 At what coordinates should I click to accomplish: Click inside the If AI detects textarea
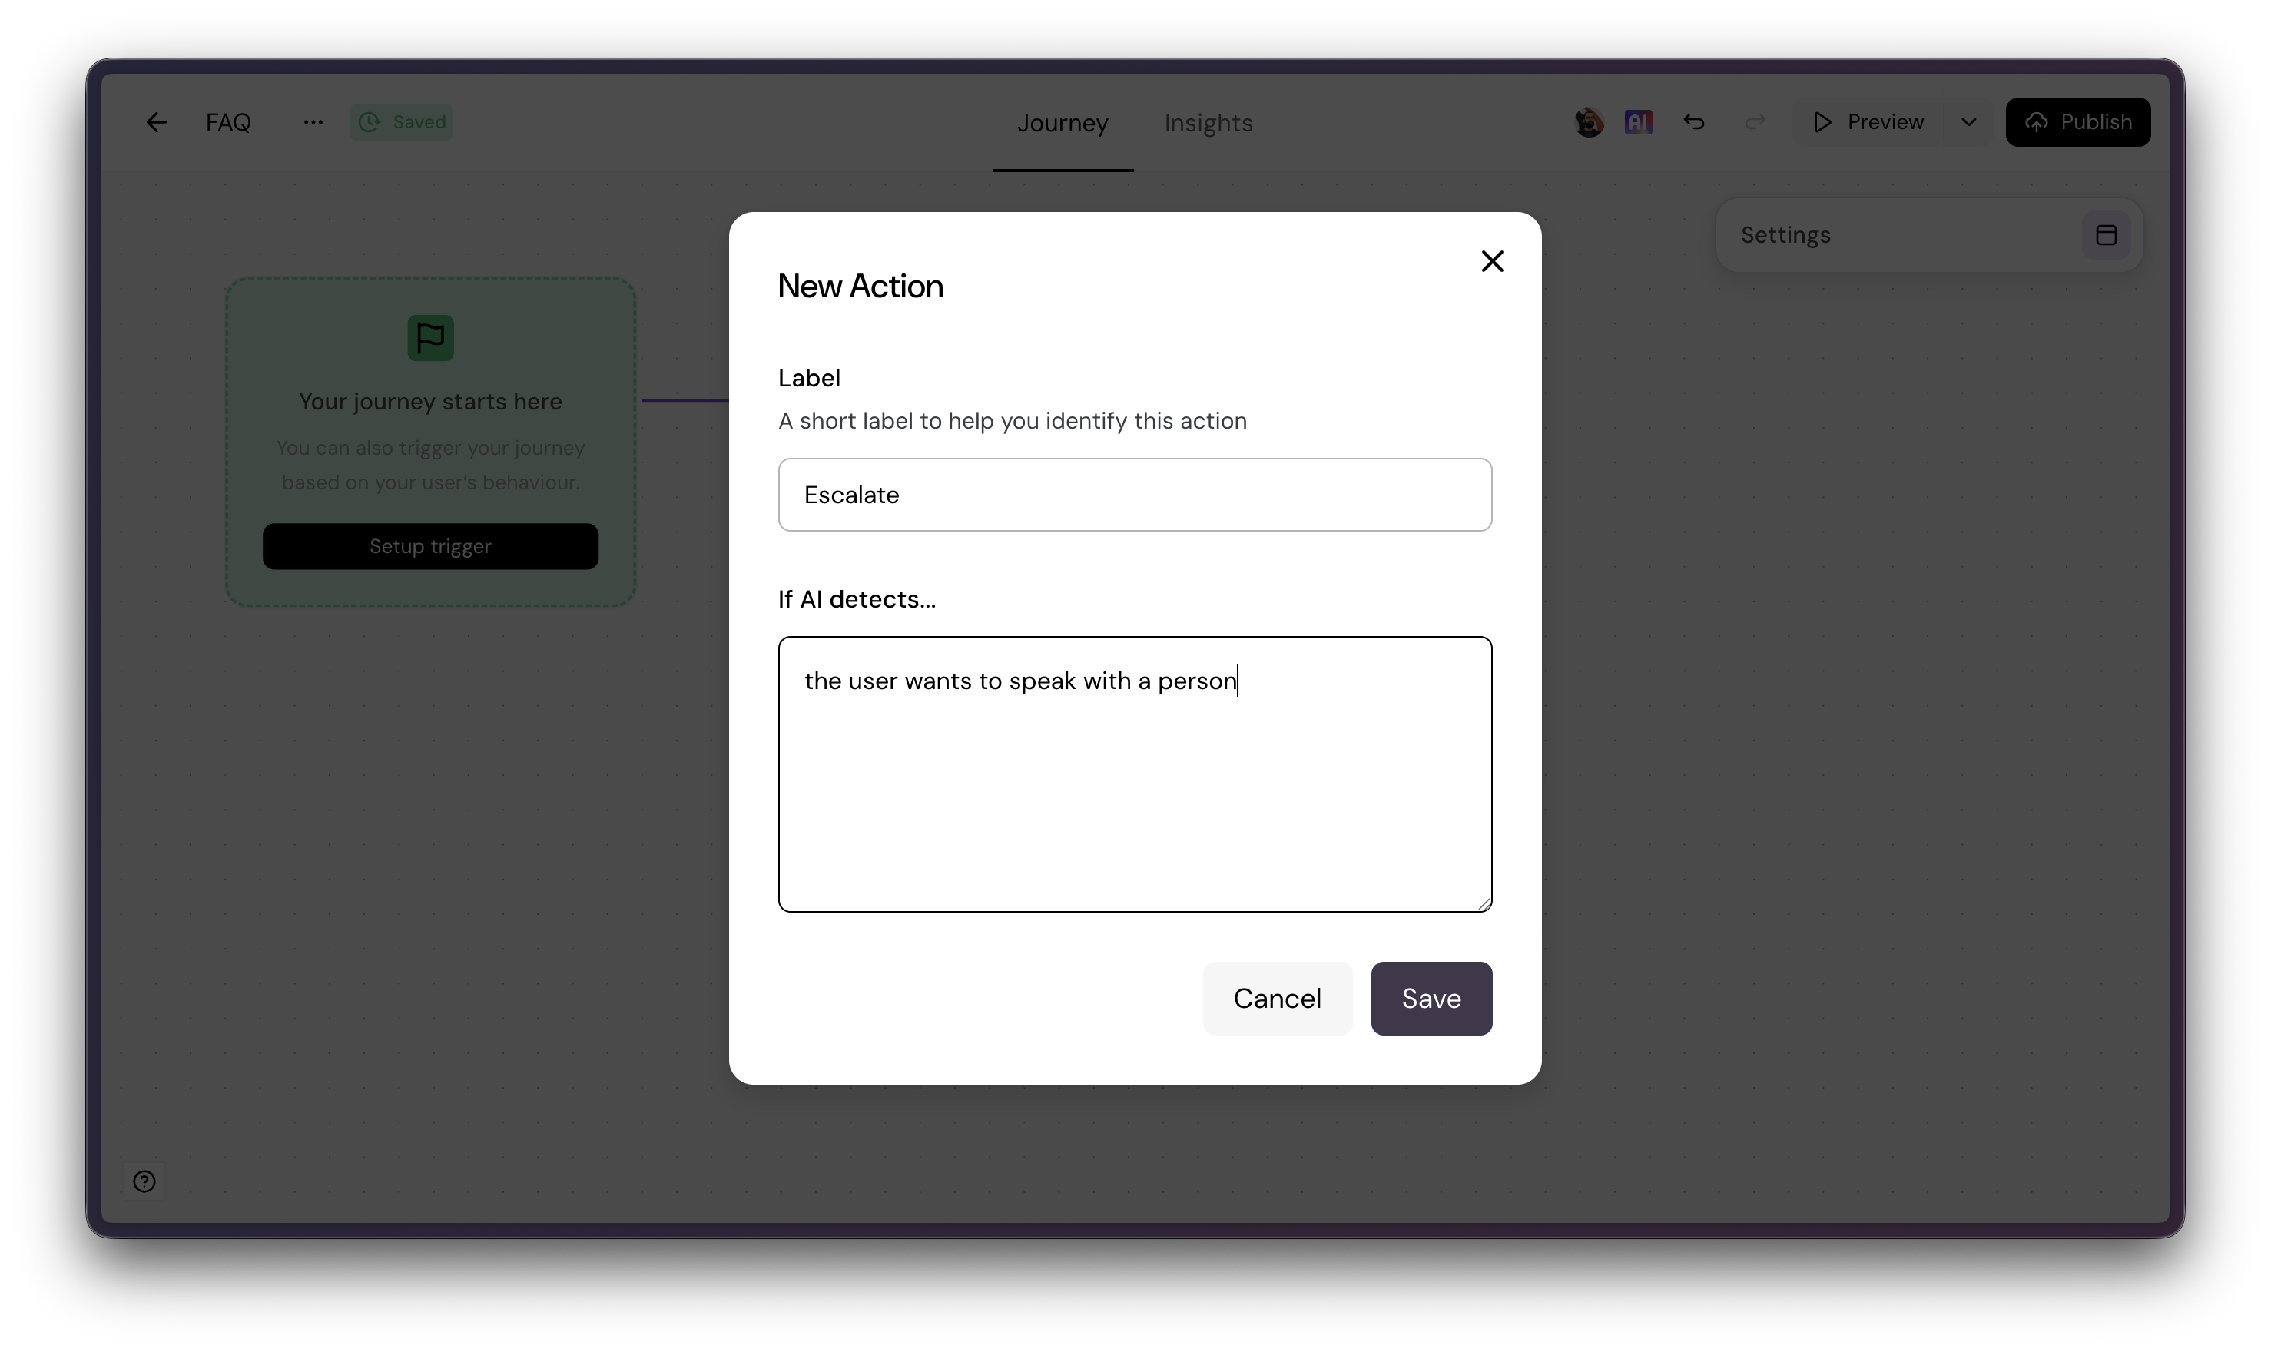(x=1134, y=774)
